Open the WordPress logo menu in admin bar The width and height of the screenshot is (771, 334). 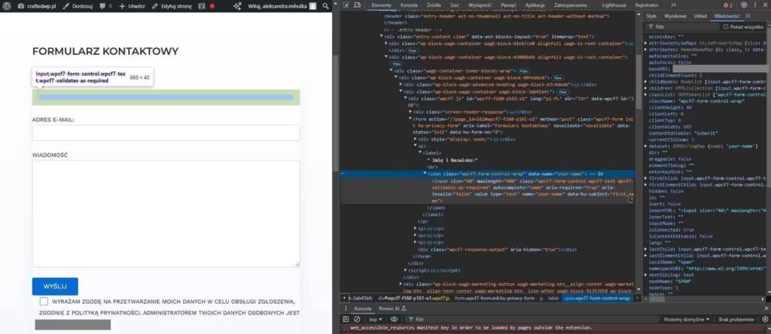coord(7,6)
